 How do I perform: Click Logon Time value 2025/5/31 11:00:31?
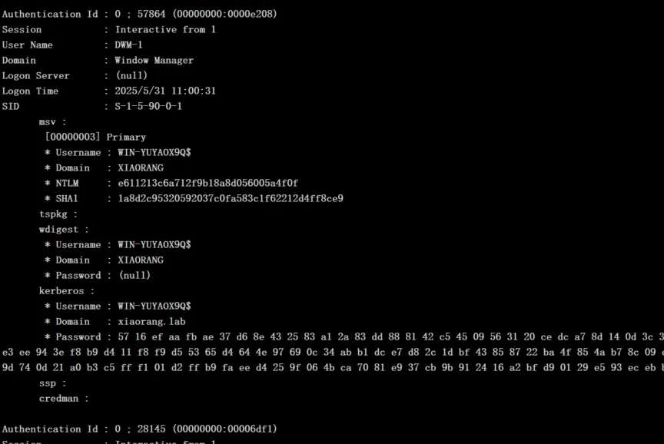(165, 91)
